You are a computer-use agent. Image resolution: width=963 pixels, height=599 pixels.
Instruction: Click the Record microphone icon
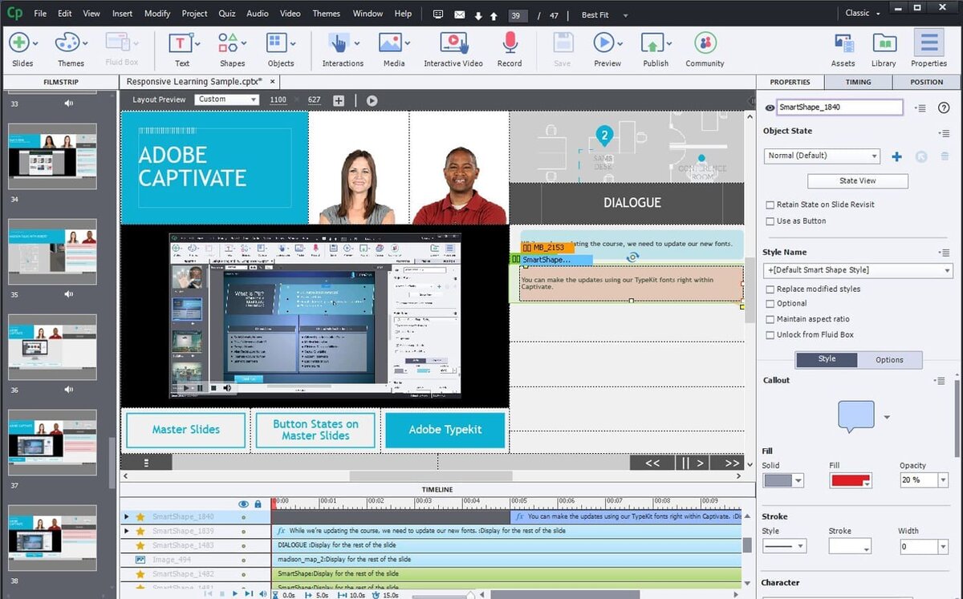(510, 43)
